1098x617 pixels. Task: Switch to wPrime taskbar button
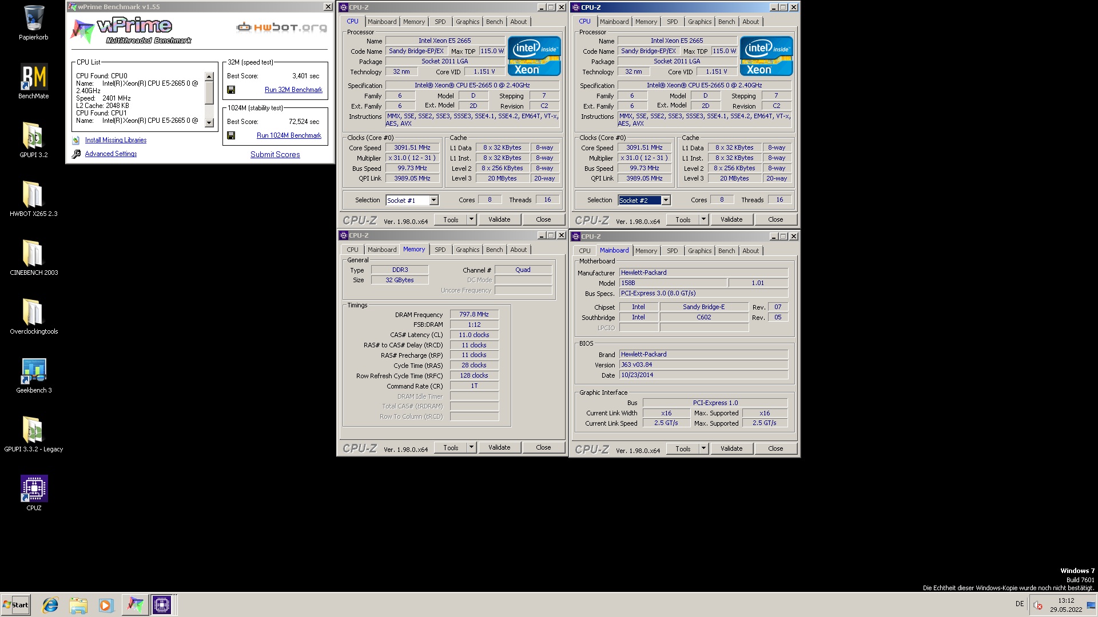[x=135, y=604]
